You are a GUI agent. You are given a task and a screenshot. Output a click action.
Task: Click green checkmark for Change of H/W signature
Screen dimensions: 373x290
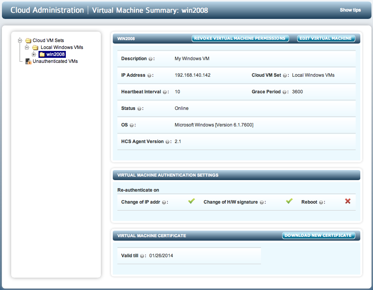point(289,201)
